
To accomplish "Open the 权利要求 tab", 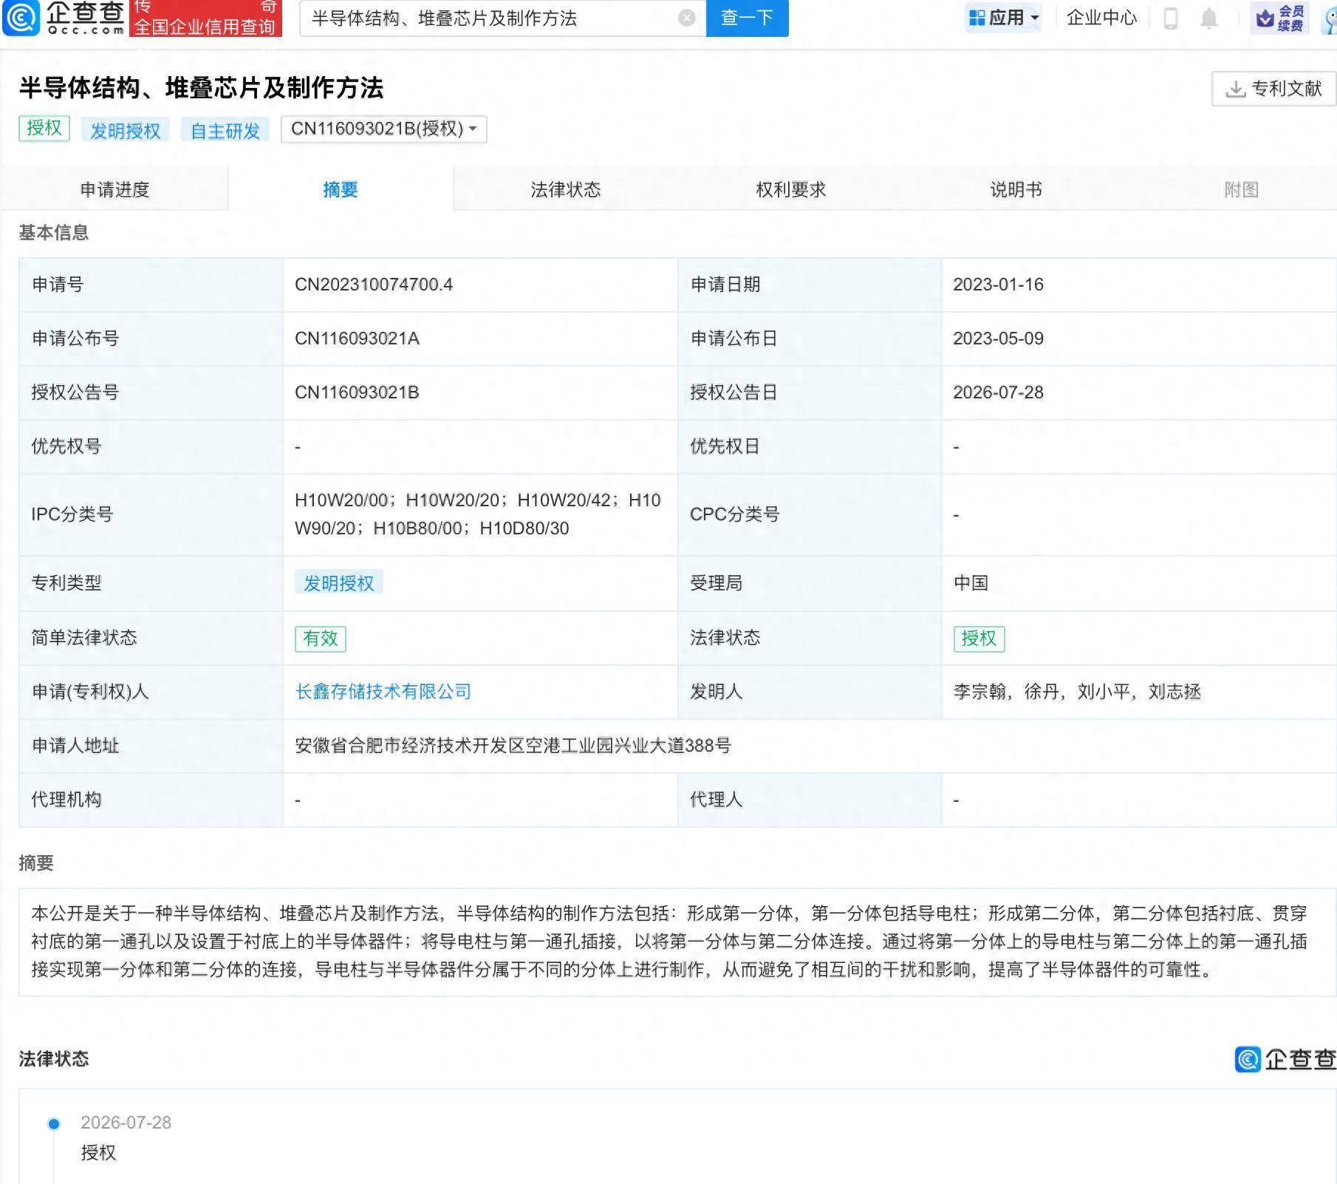I will pyautogui.click(x=790, y=189).
